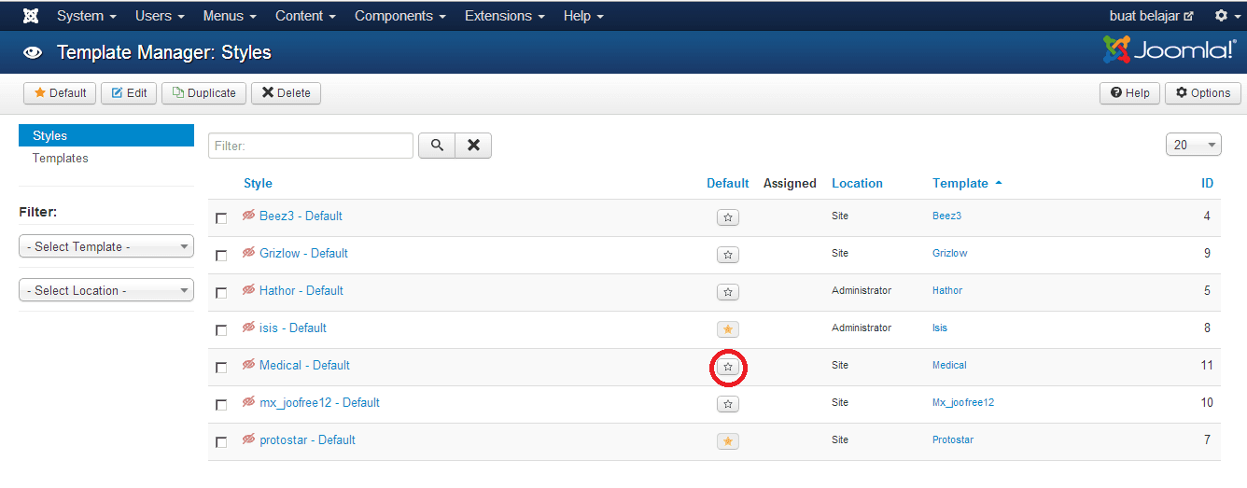Set Grizlow as default using its star
This screenshot has width=1247, height=488.
point(728,255)
